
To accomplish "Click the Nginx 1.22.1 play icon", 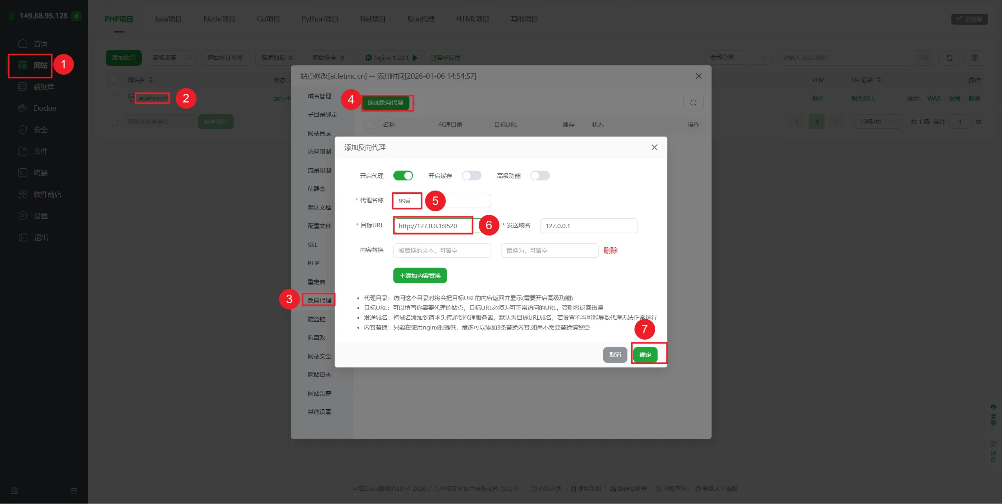I will click(415, 58).
